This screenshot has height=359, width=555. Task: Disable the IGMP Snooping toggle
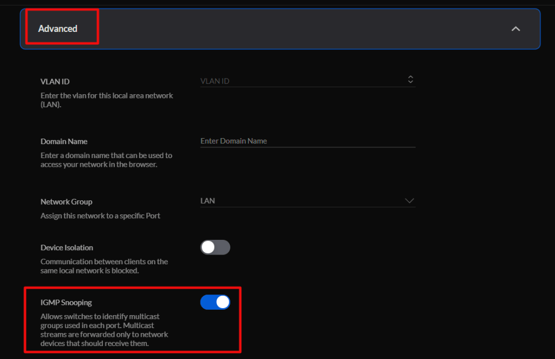pos(215,302)
